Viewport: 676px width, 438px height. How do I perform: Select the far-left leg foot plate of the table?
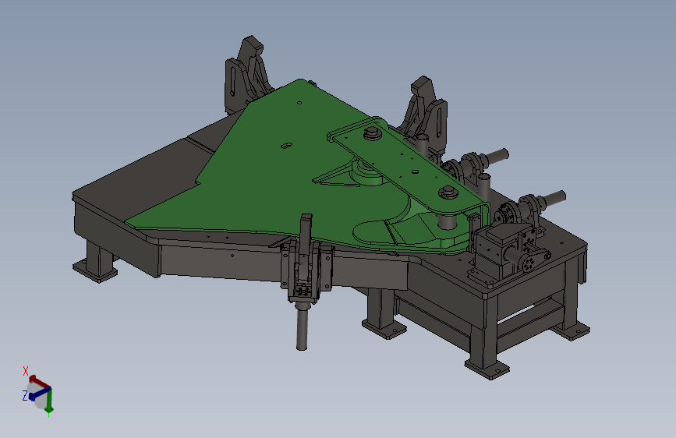[x=95, y=270]
